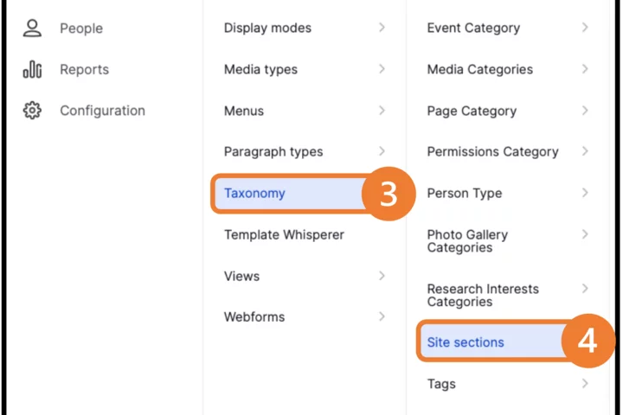623x415 pixels.
Task: Click chevron next to Page Category
Action: (x=585, y=111)
